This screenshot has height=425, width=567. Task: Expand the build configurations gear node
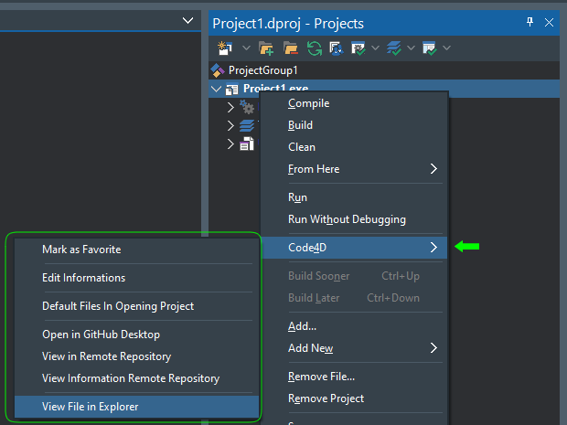tap(230, 107)
